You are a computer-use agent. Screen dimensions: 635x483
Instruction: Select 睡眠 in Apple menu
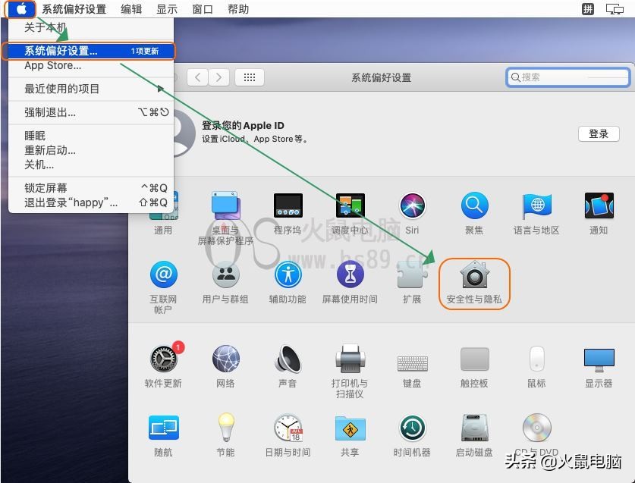pos(91,136)
